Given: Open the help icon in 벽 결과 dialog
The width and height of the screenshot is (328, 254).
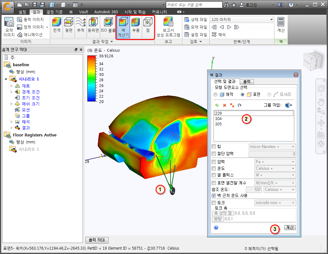Looking at the screenshot, I should point(216,228).
